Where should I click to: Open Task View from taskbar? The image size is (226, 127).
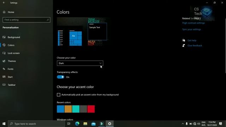(69, 124)
